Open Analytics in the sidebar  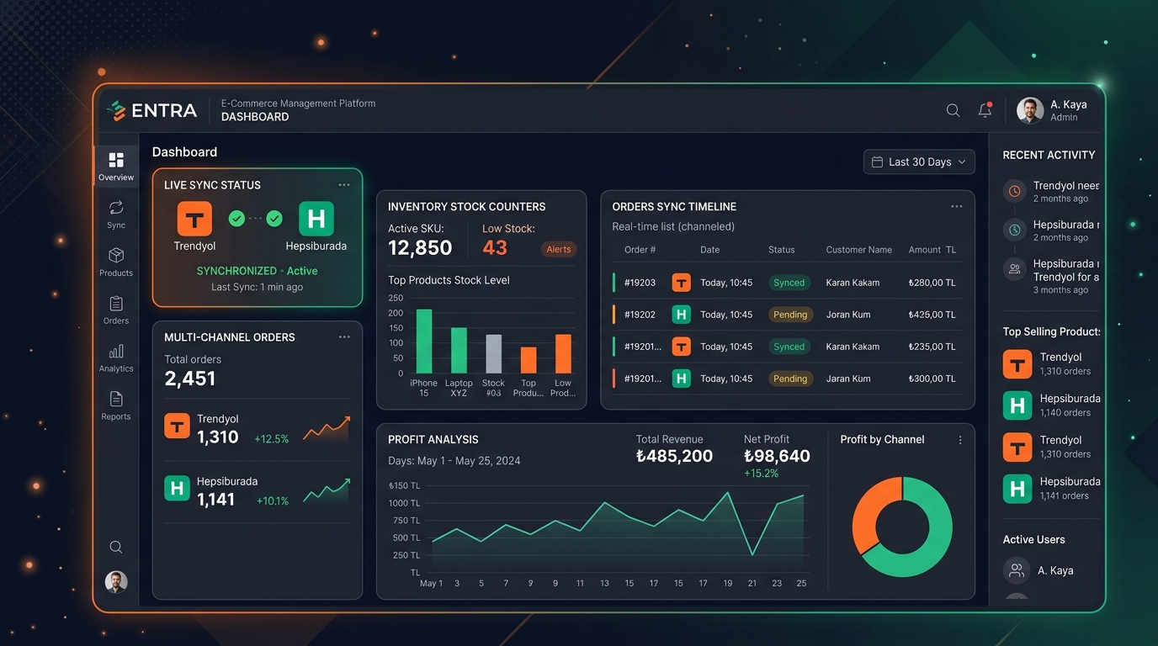click(116, 357)
